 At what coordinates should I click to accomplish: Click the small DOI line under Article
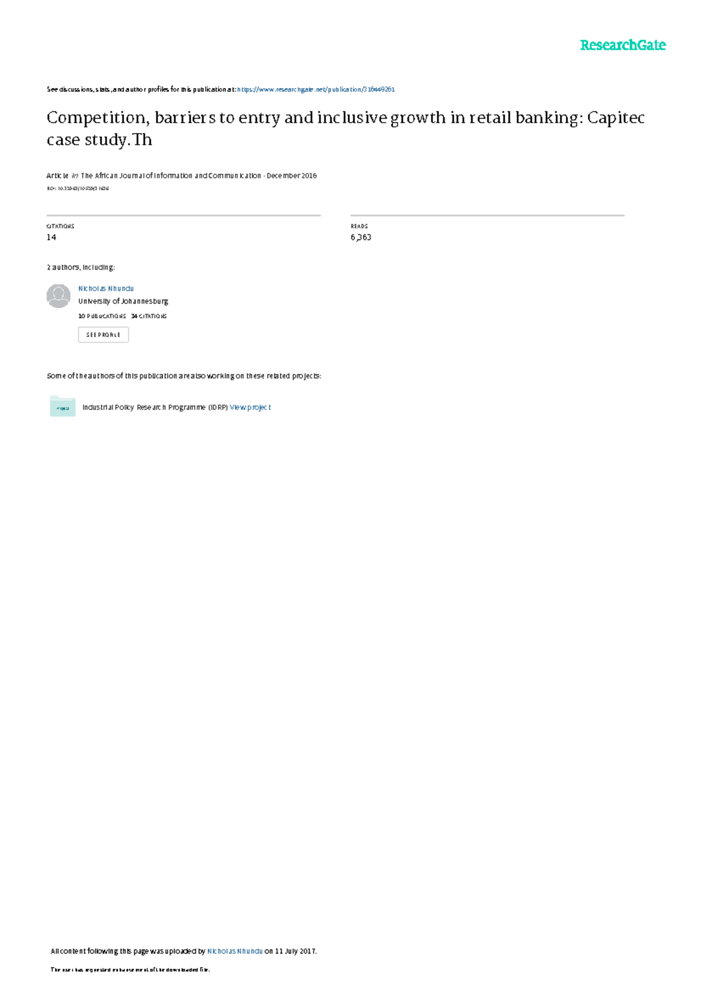(78, 189)
